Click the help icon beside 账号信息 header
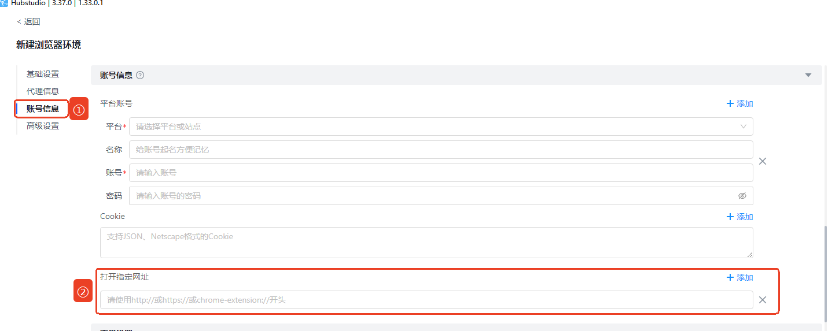Viewport: 828px width, 331px height. point(140,75)
